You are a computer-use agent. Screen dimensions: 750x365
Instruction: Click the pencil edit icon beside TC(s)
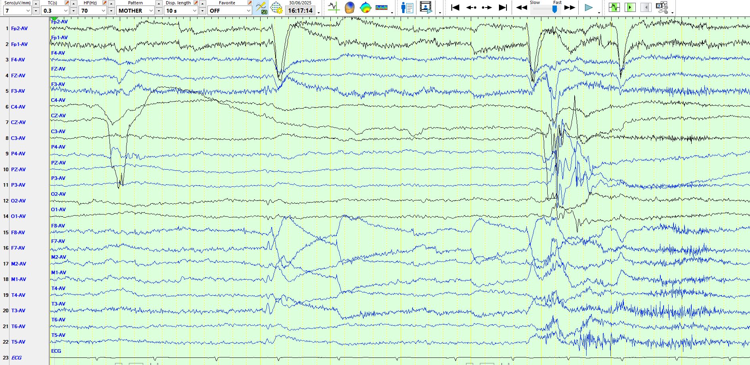tap(67, 3)
